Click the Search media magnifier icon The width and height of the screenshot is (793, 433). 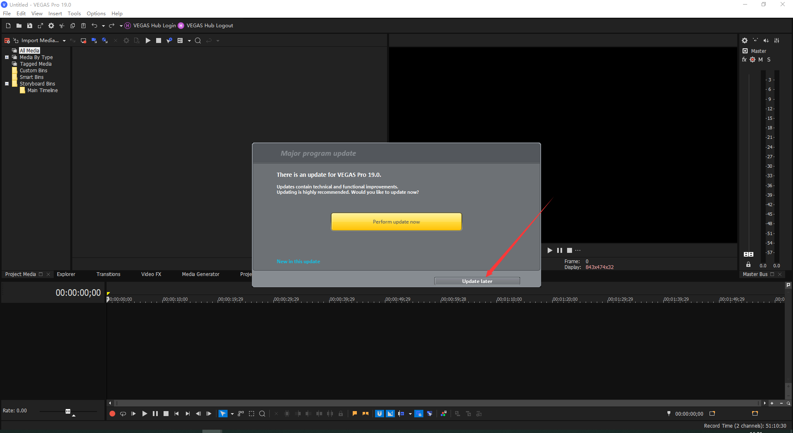[x=198, y=40]
